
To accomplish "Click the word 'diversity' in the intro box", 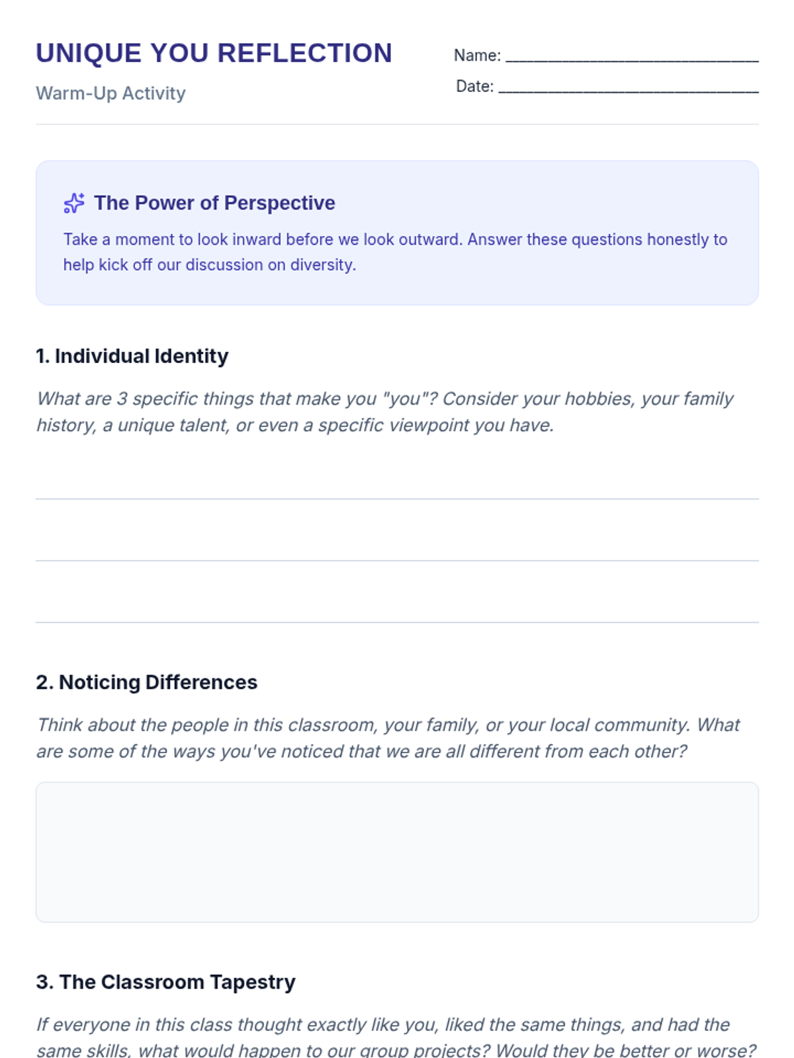I will tap(322, 265).
